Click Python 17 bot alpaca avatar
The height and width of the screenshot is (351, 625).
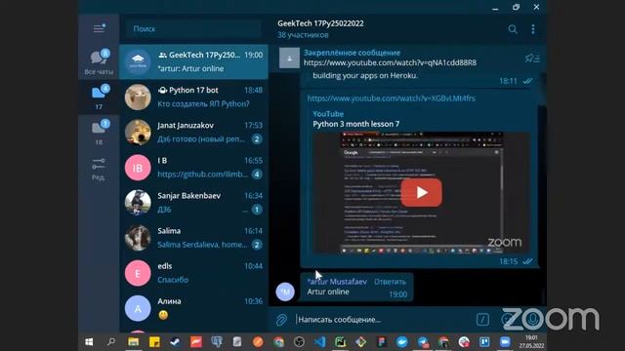pyautogui.click(x=138, y=97)
